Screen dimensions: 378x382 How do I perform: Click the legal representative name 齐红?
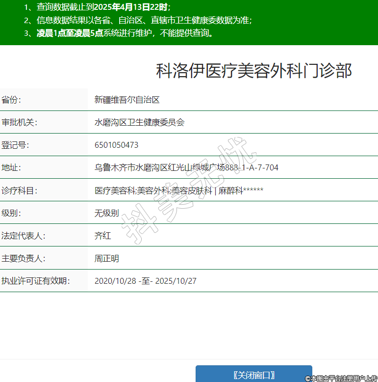click(x=102, y=236)
